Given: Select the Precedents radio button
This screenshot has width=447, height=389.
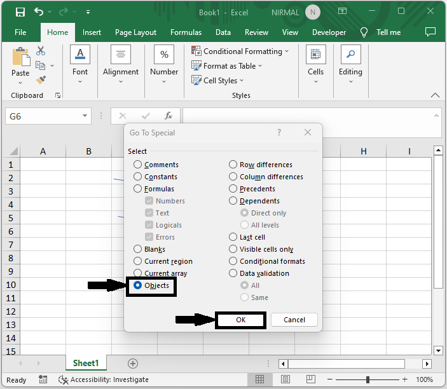Looking at the screenshot, I should (233, 189).
